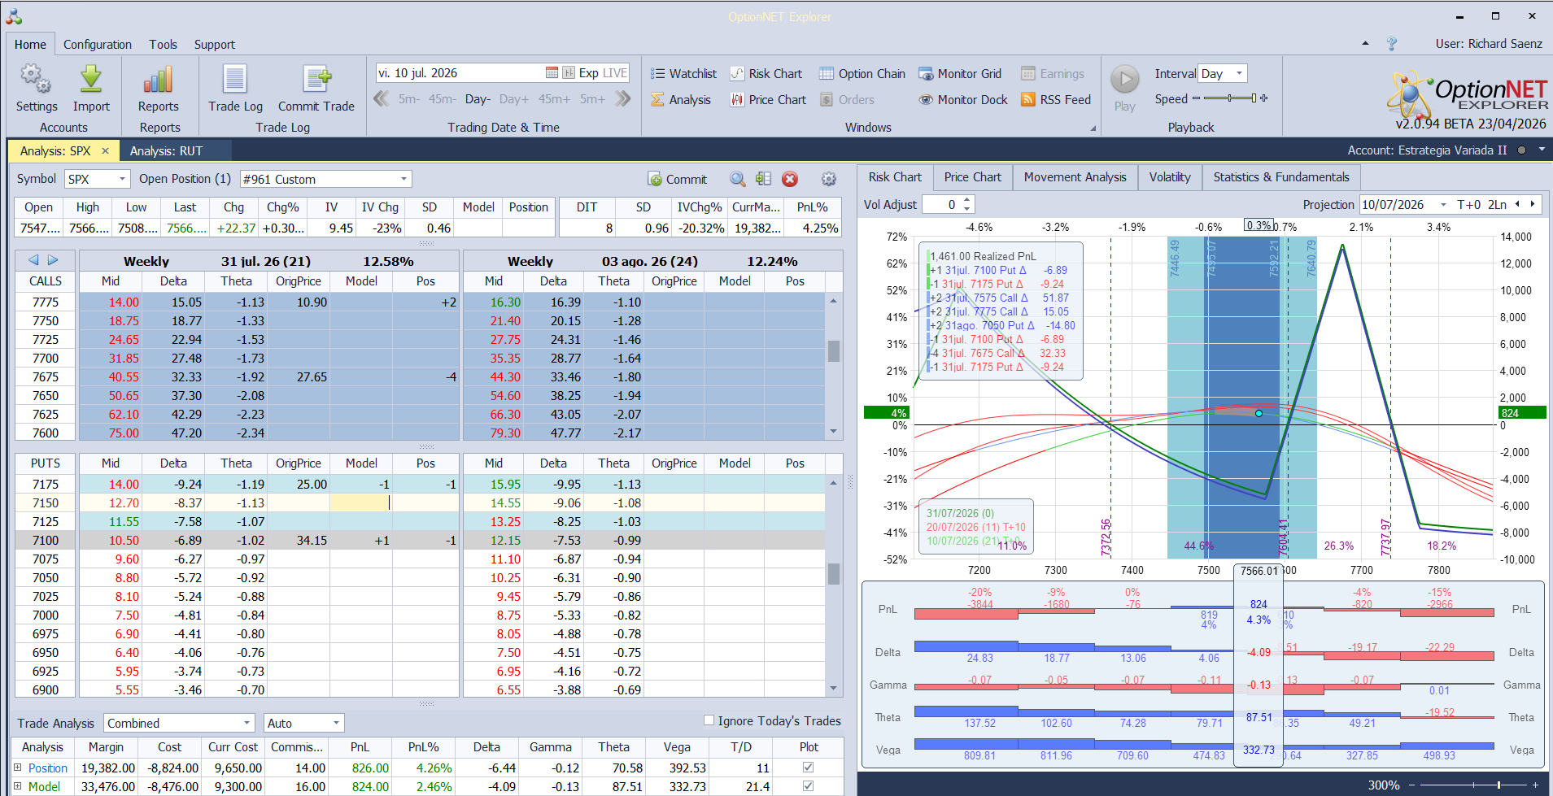Toggle the Exp button in date field
This screenshot has width=1553, height=796.
pos(589,73)
